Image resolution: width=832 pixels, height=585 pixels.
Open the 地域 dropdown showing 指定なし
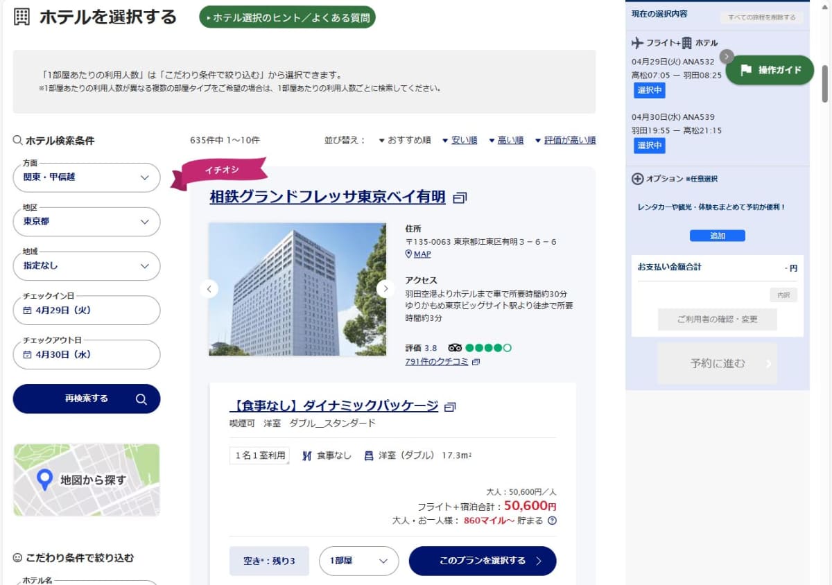point(87,266)
